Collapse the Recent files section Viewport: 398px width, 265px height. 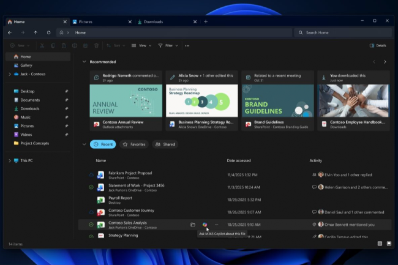tap(84, 144)
